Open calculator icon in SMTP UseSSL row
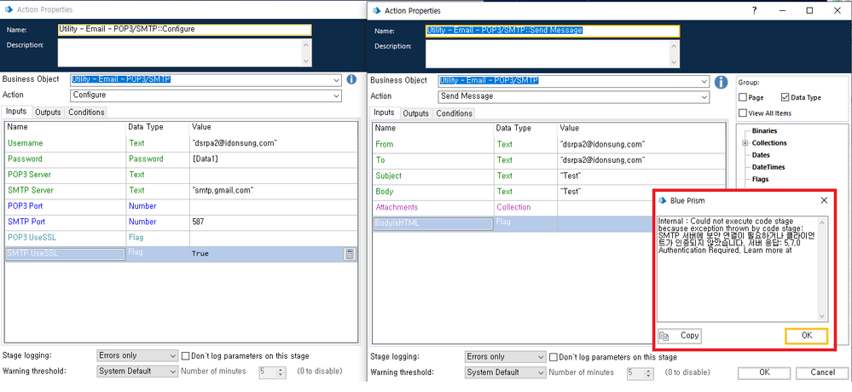 tap(350, 254)
